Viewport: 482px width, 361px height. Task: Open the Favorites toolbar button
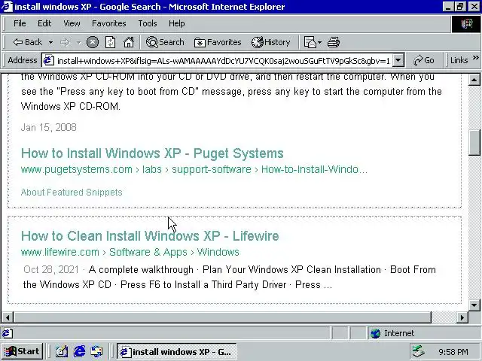218,42
